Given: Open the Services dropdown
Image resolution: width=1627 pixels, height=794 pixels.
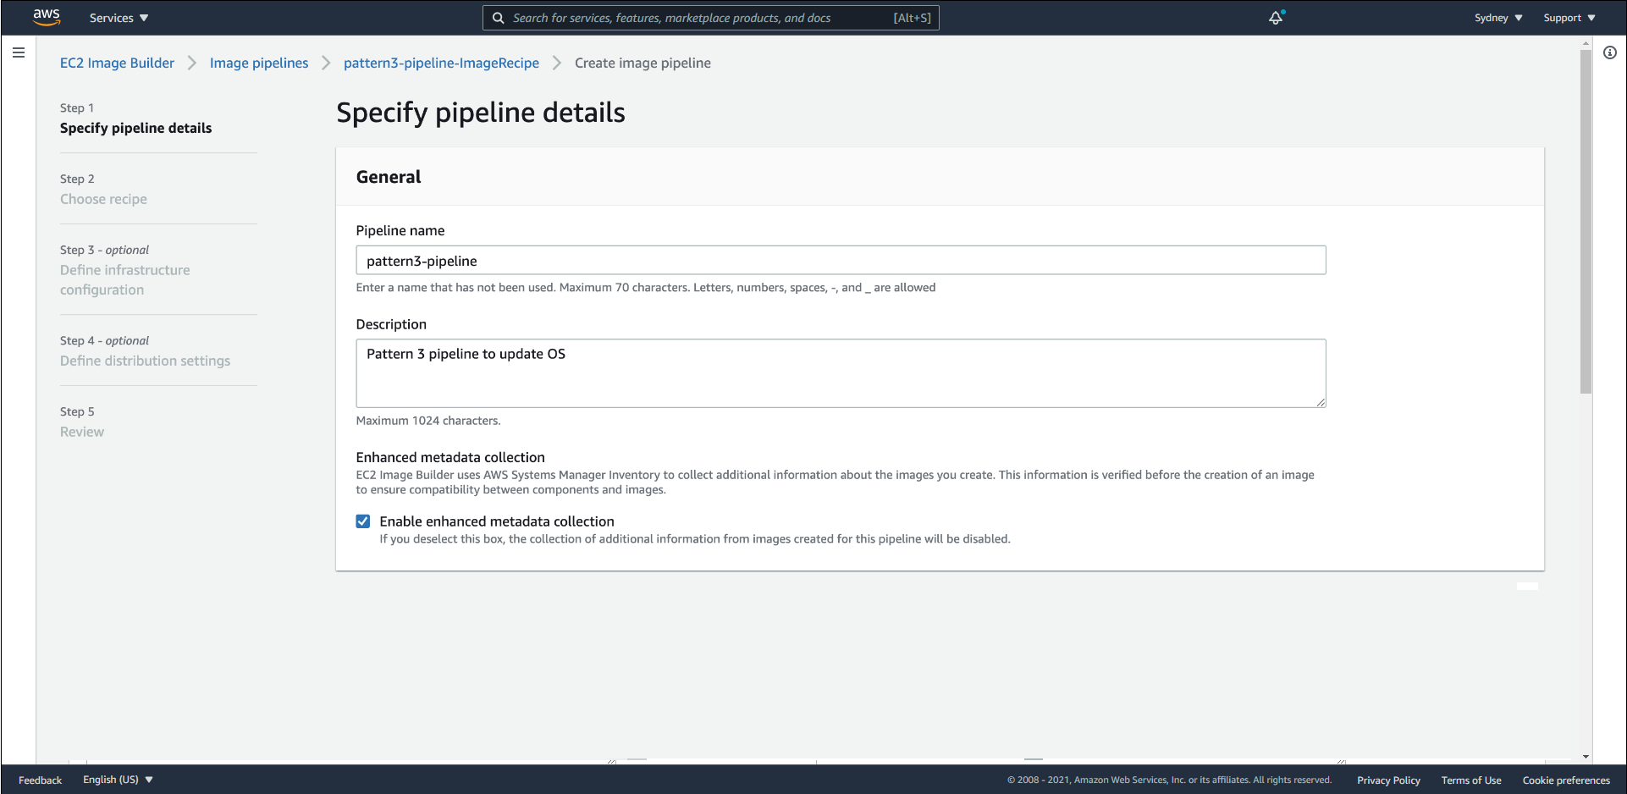Looking at the screenshot, I should pyautogui.click(x=118, y=17).
